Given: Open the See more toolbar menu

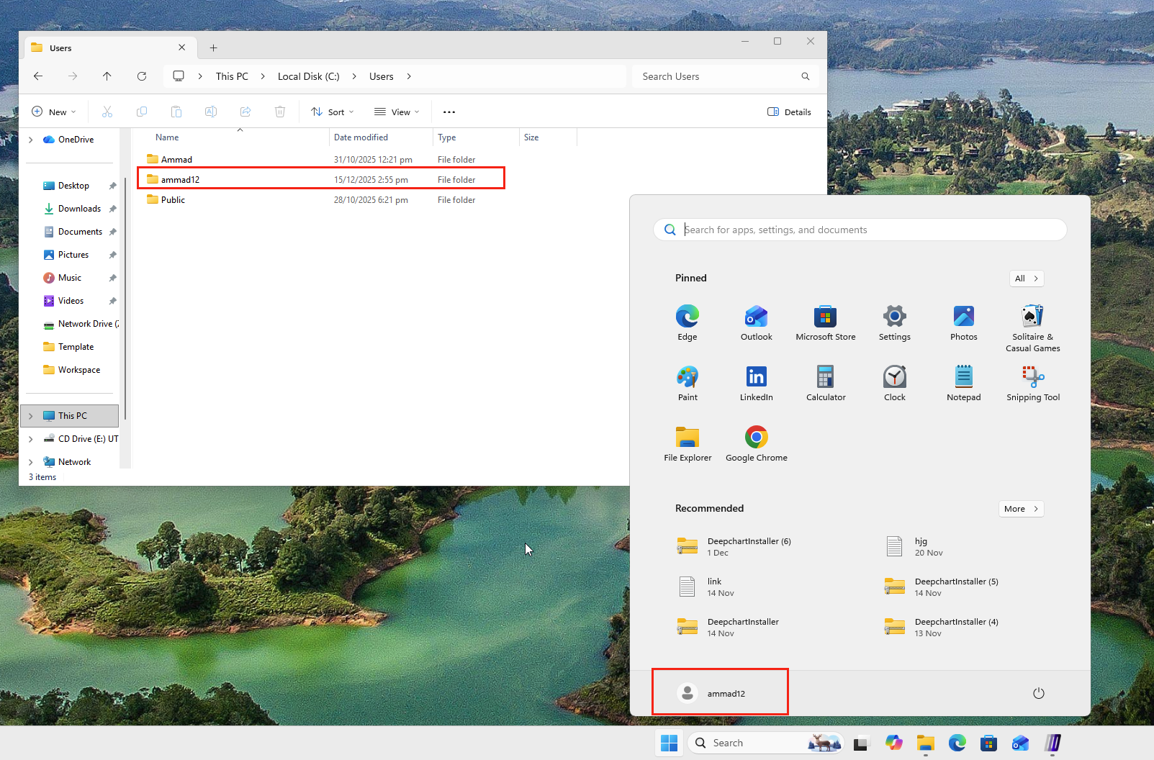Looking at the screenshot, I should point(448,112).
